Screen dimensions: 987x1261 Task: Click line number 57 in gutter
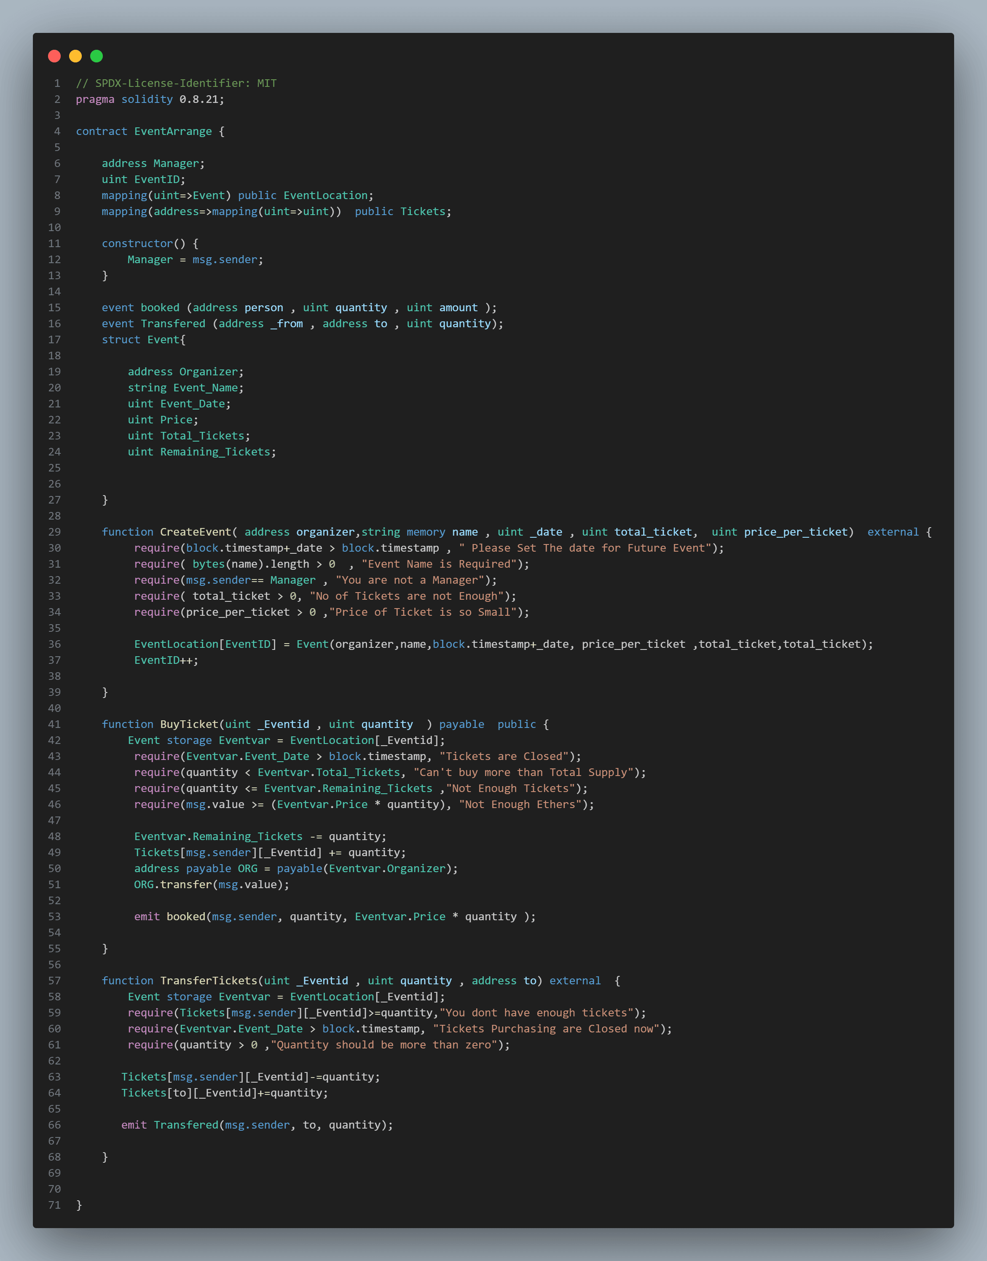[54, 981]
